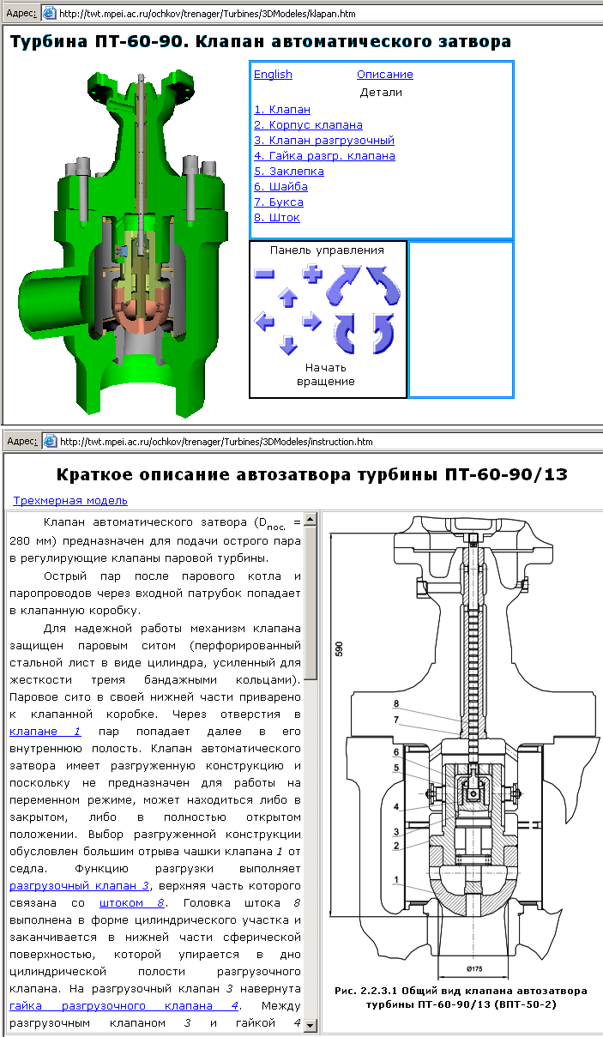603x1037 pixels.
Task: Click the plus zoom-in icon in control panel
Action: pos(311,274)
